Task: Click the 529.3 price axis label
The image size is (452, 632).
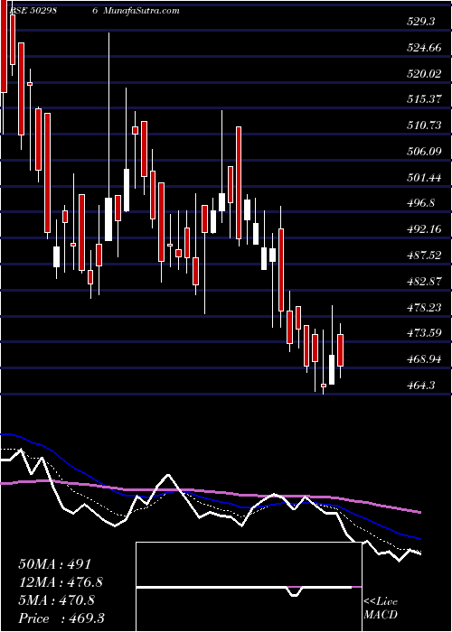Action: pyautogui.click(x=420, y=22)
